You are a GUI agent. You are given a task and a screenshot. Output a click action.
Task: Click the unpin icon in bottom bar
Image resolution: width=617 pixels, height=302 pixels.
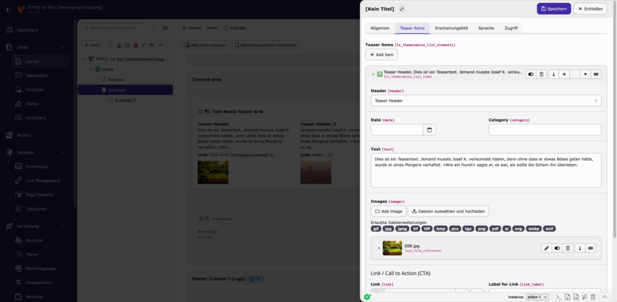click(584, 297)
